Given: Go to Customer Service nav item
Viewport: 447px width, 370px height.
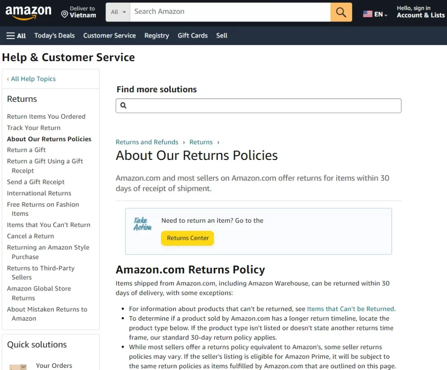Looking at the screenshot, I should [110, 36].
